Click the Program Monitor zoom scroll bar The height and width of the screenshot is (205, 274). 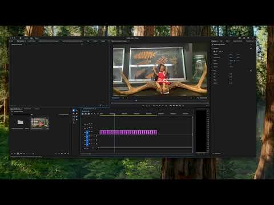160,103
